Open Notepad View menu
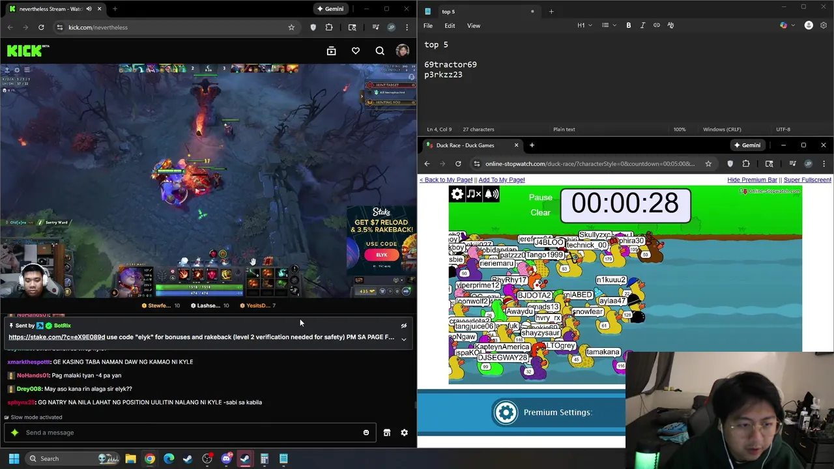The width and height of the screenshot is (834, 469). coord(474,25)
